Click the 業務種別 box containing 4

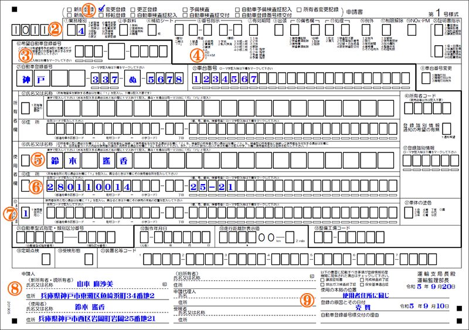81,31
